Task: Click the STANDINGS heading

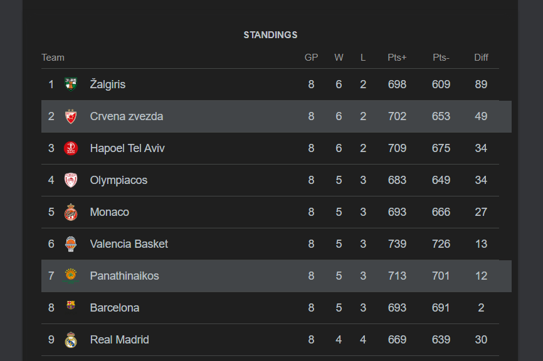Action: click(x=270, y=35)
